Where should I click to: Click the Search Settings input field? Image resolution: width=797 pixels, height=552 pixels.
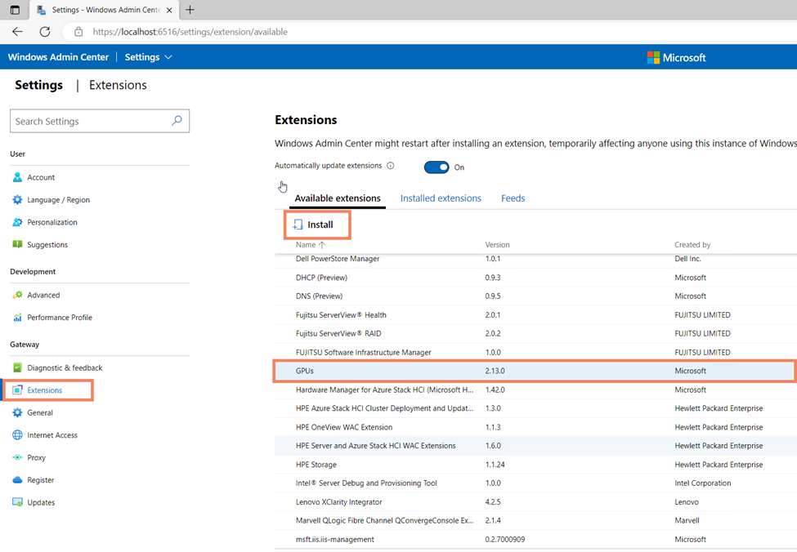click(100, 121)
